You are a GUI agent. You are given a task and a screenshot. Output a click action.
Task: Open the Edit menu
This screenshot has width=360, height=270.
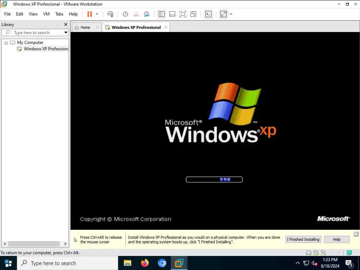20,14
